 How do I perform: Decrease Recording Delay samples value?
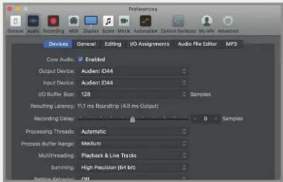click(195, 119)
